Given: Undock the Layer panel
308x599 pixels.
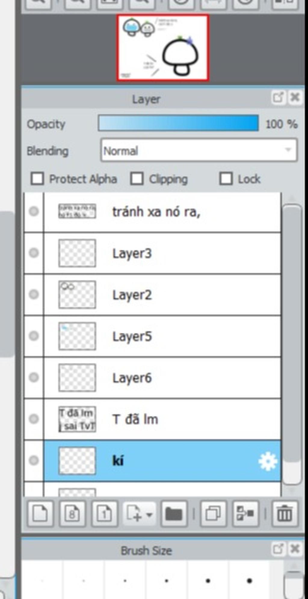Looking at the screenshot, I should pos(277,98).
